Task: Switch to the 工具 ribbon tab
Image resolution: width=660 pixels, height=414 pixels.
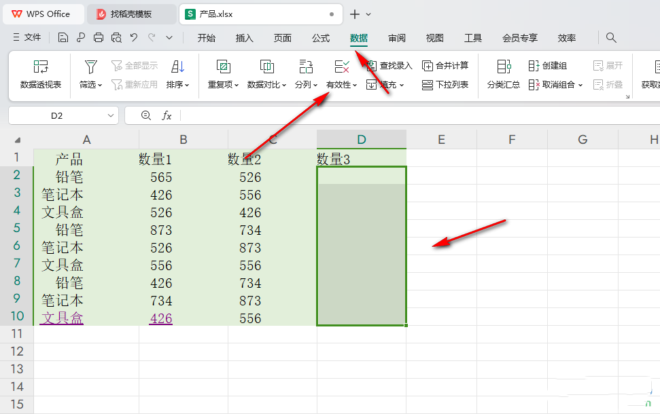Action: click(x=472, y=38)
